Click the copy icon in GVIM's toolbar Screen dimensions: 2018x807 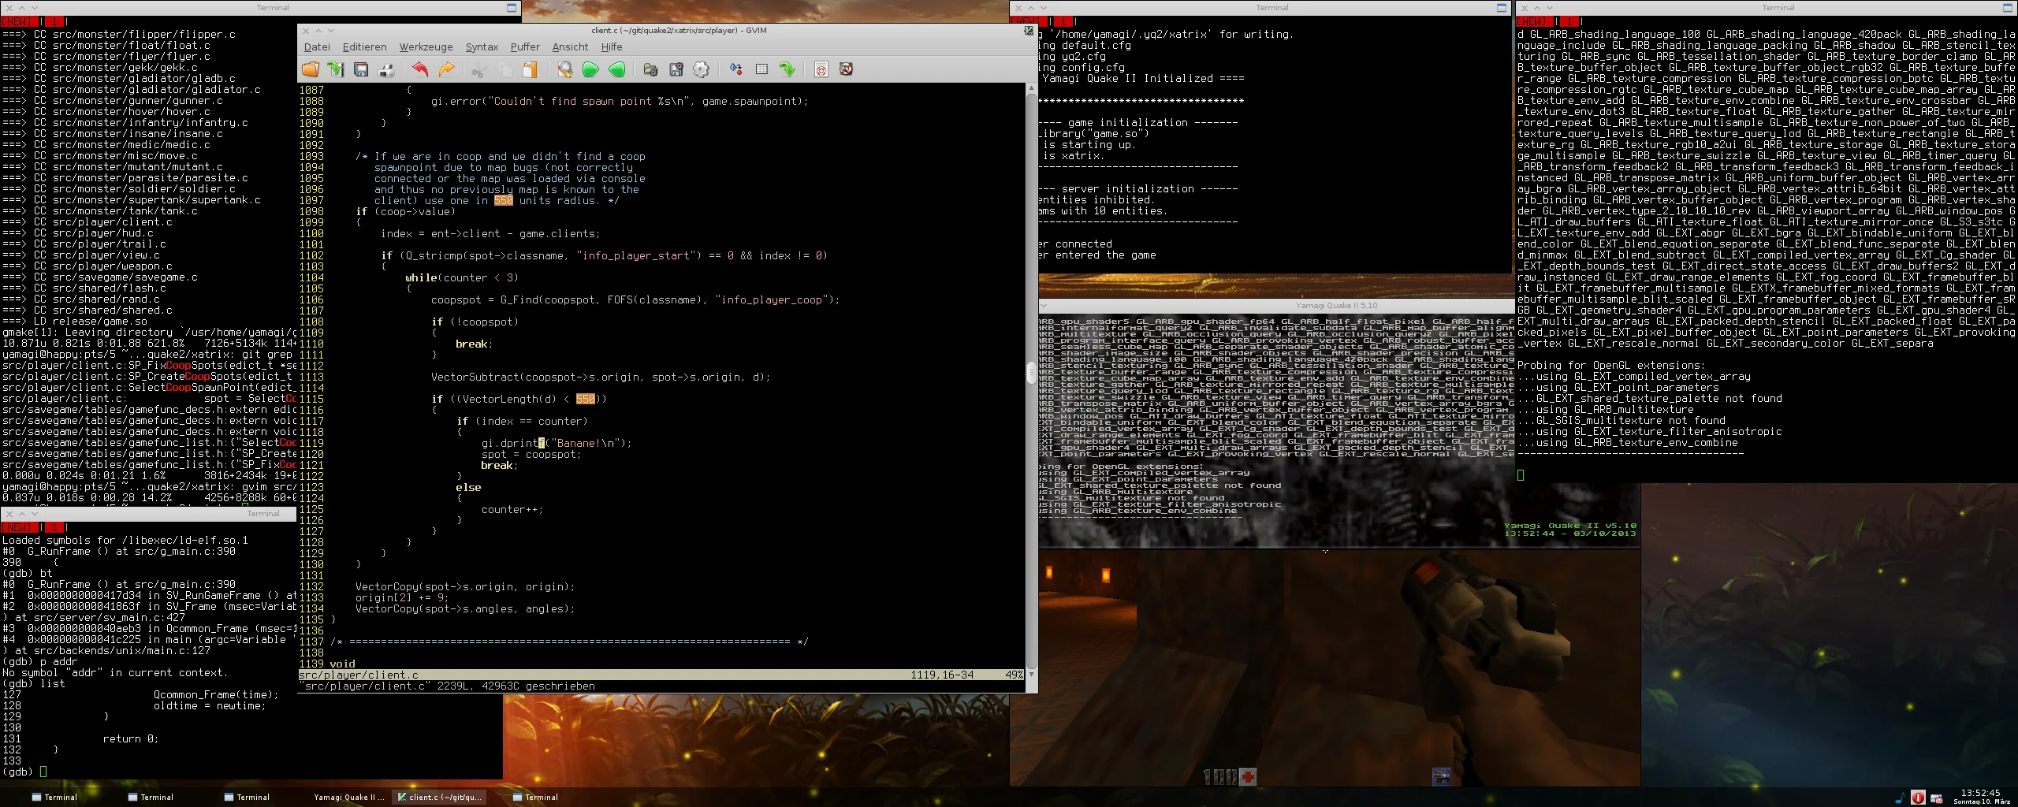[504, 69]
